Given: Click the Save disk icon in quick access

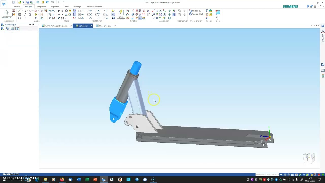Looking at the screenshot, I should click(x=28, y=2).
